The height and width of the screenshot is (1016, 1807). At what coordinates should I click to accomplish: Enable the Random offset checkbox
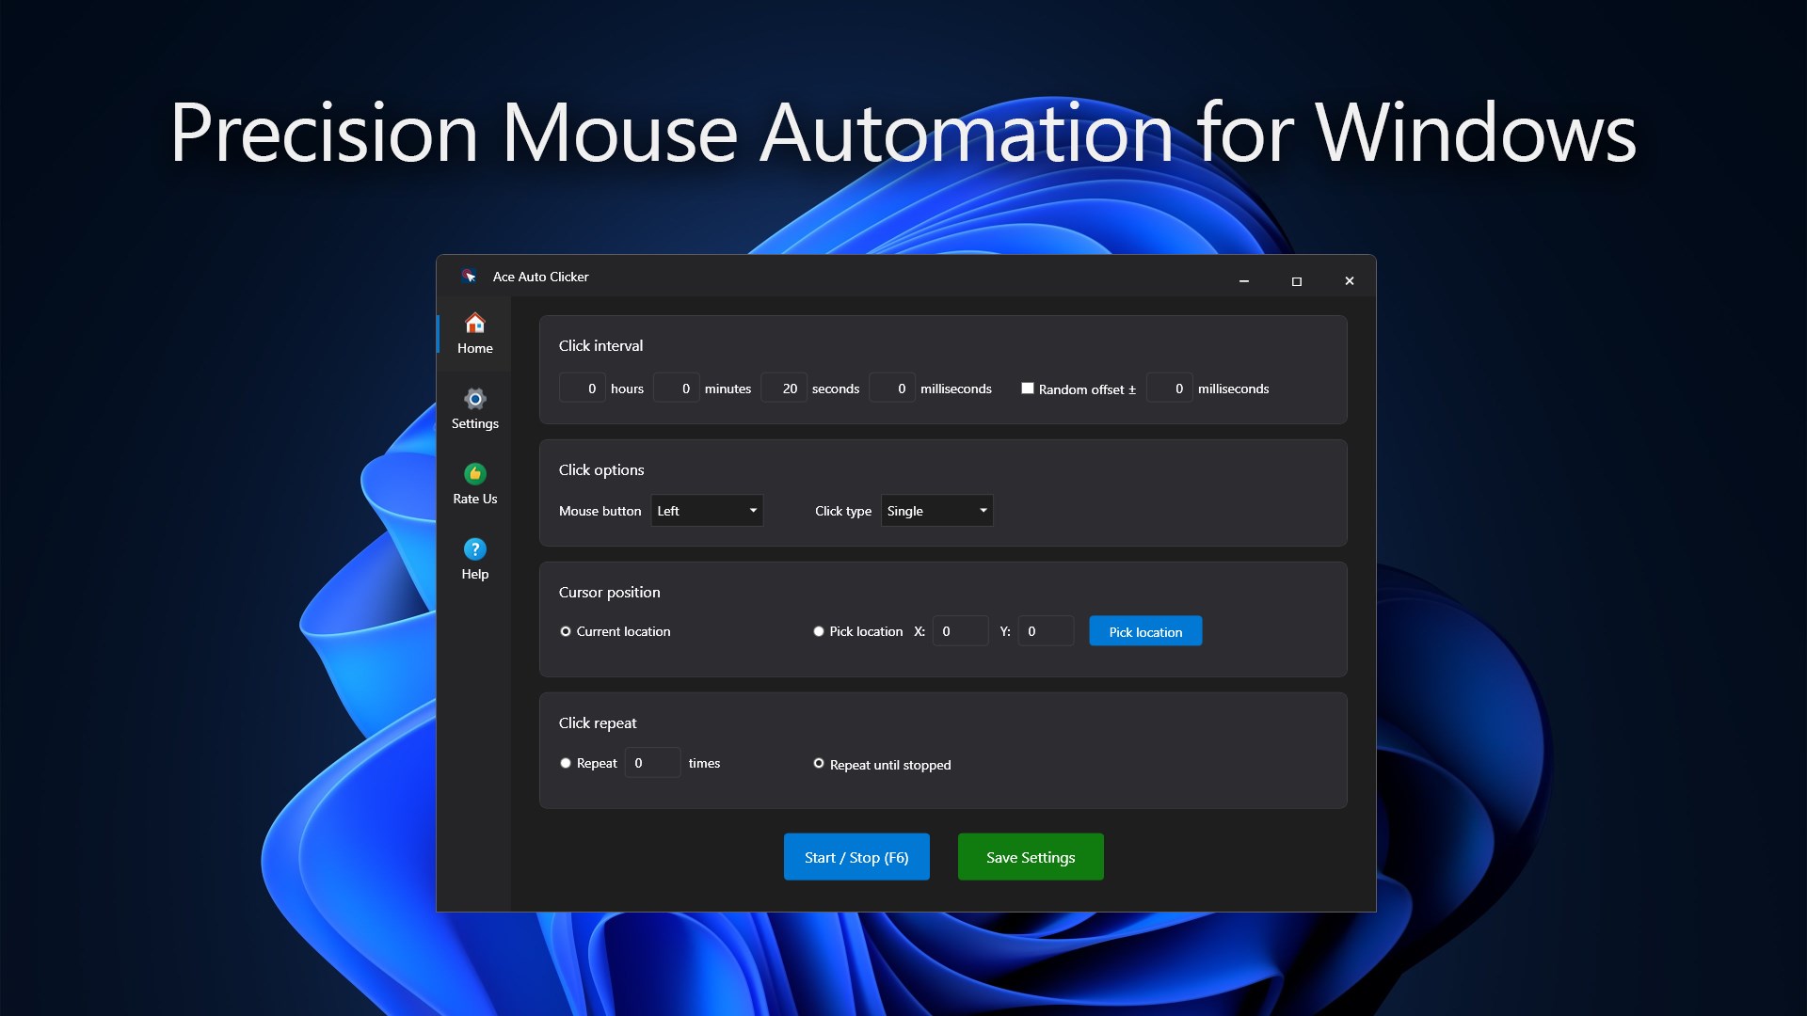pyautogui.click(x=1028, y=388)
